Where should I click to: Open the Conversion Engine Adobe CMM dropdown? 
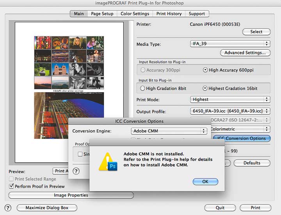[169, 131]
